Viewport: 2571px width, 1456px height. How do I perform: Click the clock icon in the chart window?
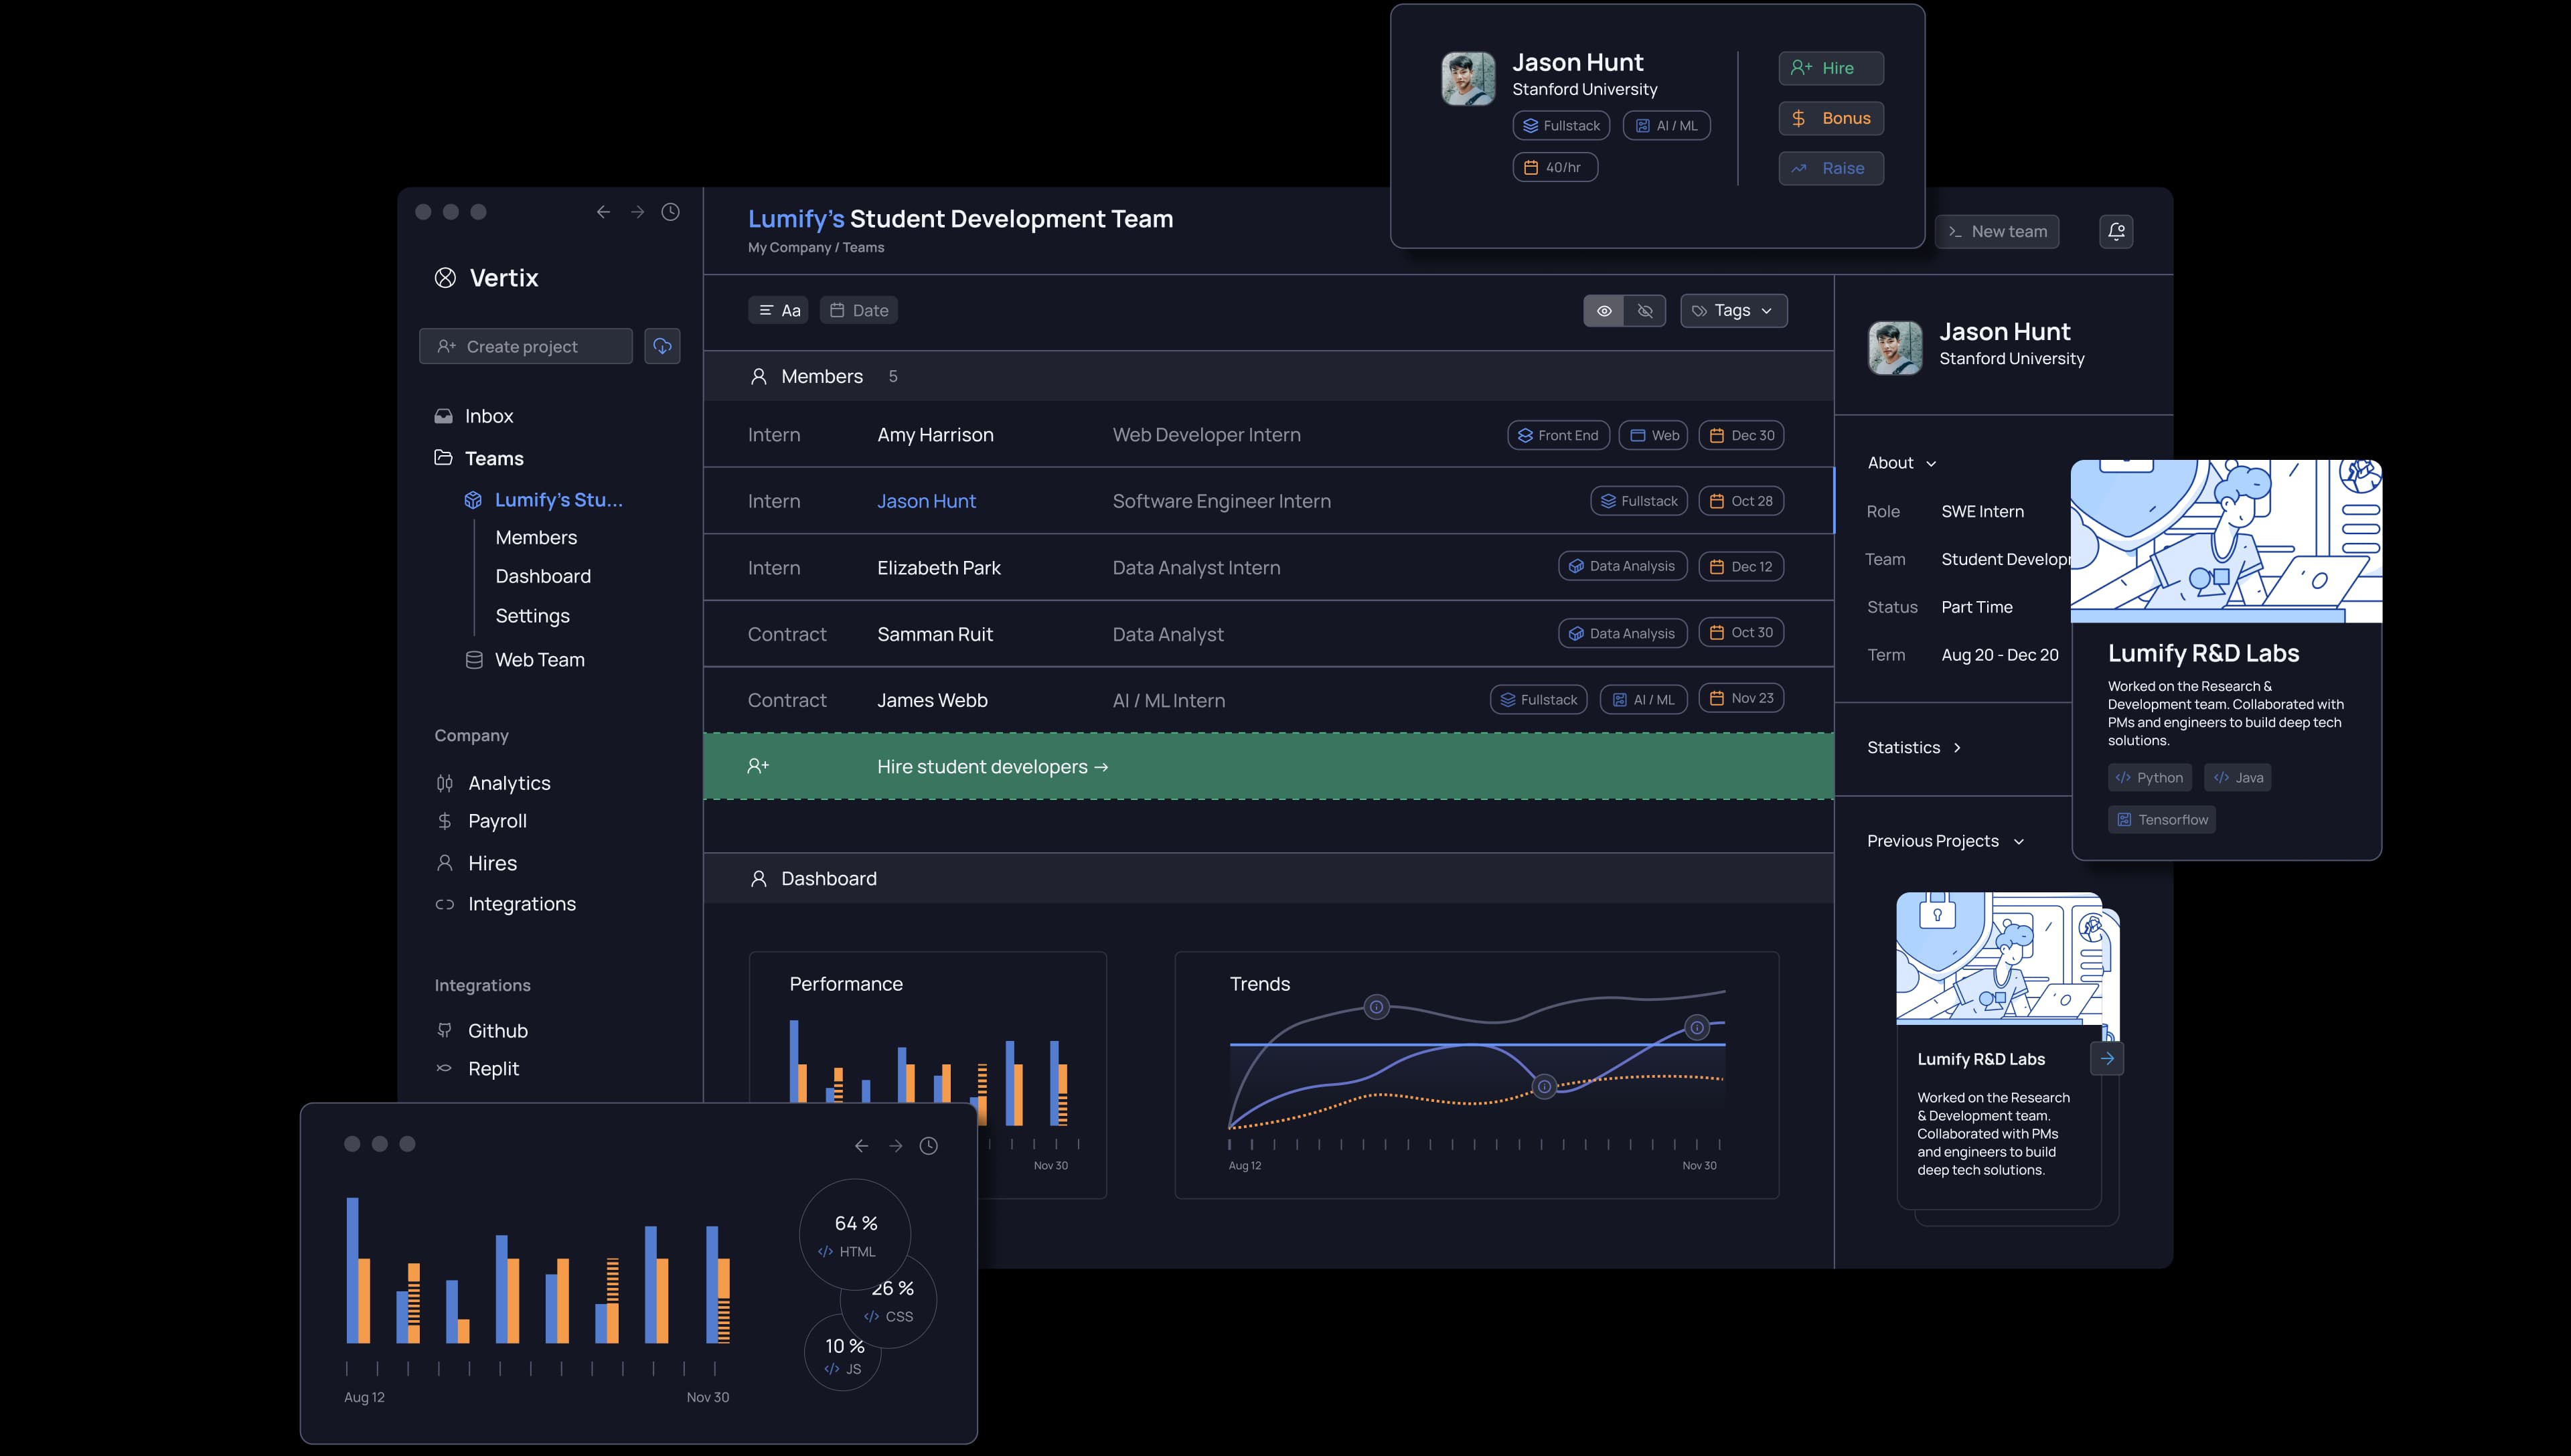929,1146
